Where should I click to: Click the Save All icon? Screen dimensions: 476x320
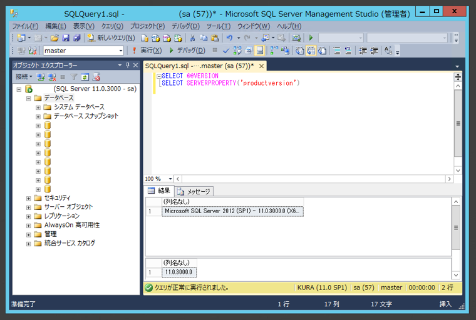point(77,38)
